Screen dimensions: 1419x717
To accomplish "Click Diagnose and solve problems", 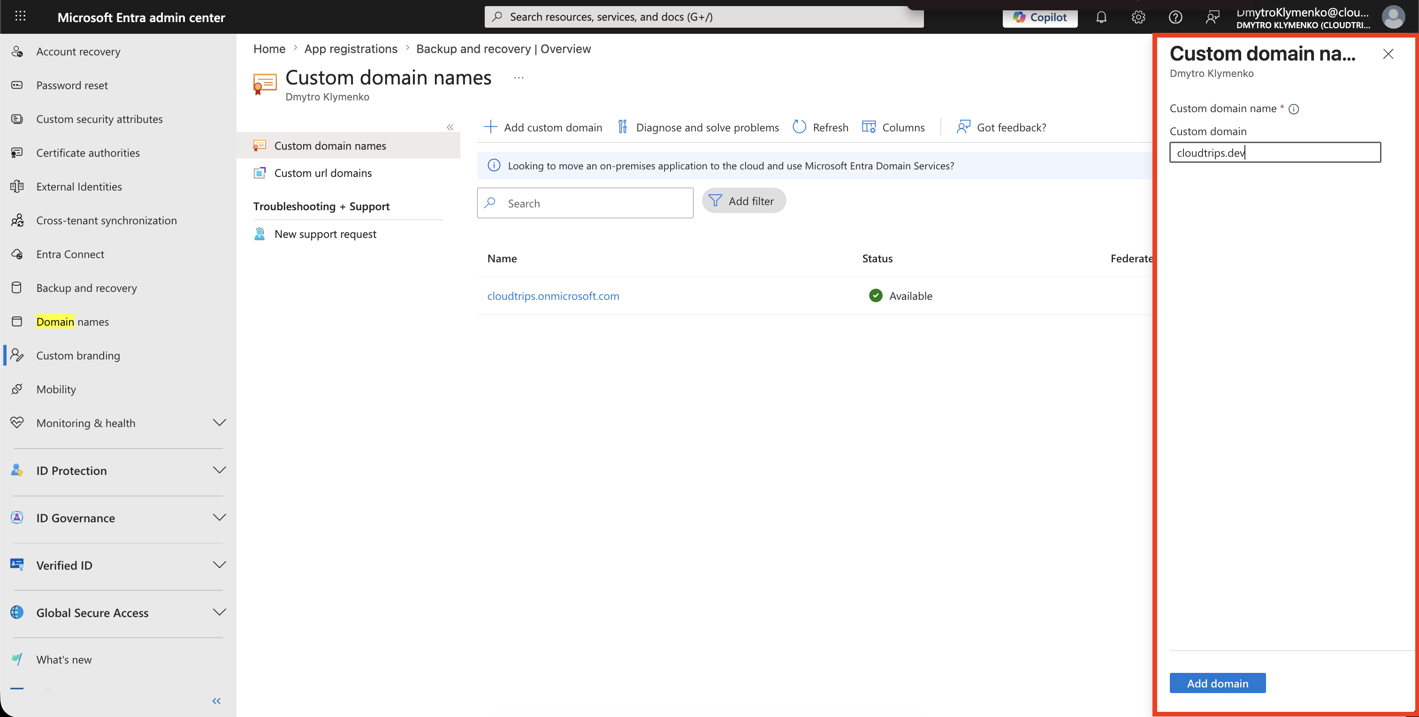I will 698,127.
